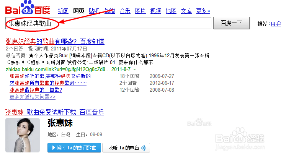Switch to the 图片 tab
The image size is (281, 157).
click(x=140, y=11)
